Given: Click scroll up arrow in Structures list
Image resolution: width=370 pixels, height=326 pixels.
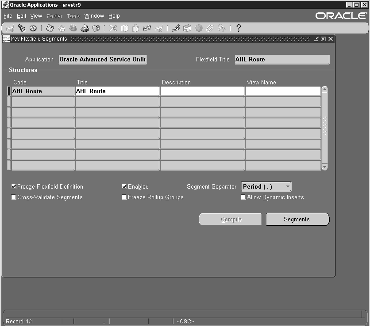Looking at the screenshot, I should point(325,89).
